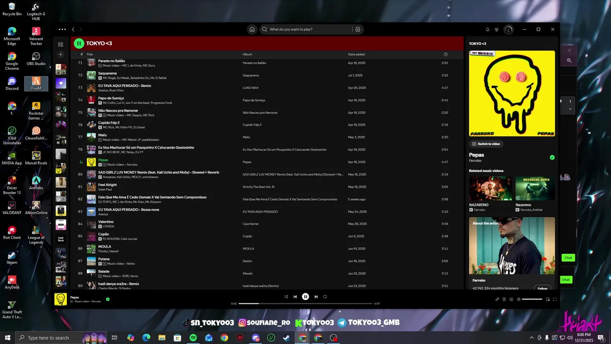Skip to previous track
Image resolution: width=611 pixels, height=344 pixels.
click(295, 297)
